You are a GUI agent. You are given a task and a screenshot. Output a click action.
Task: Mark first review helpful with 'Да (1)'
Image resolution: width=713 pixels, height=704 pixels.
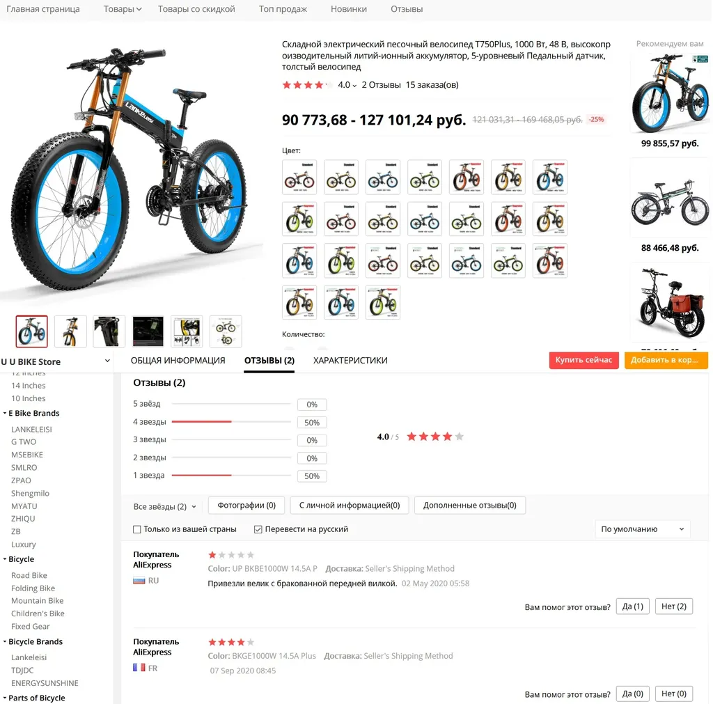point(632,607)
